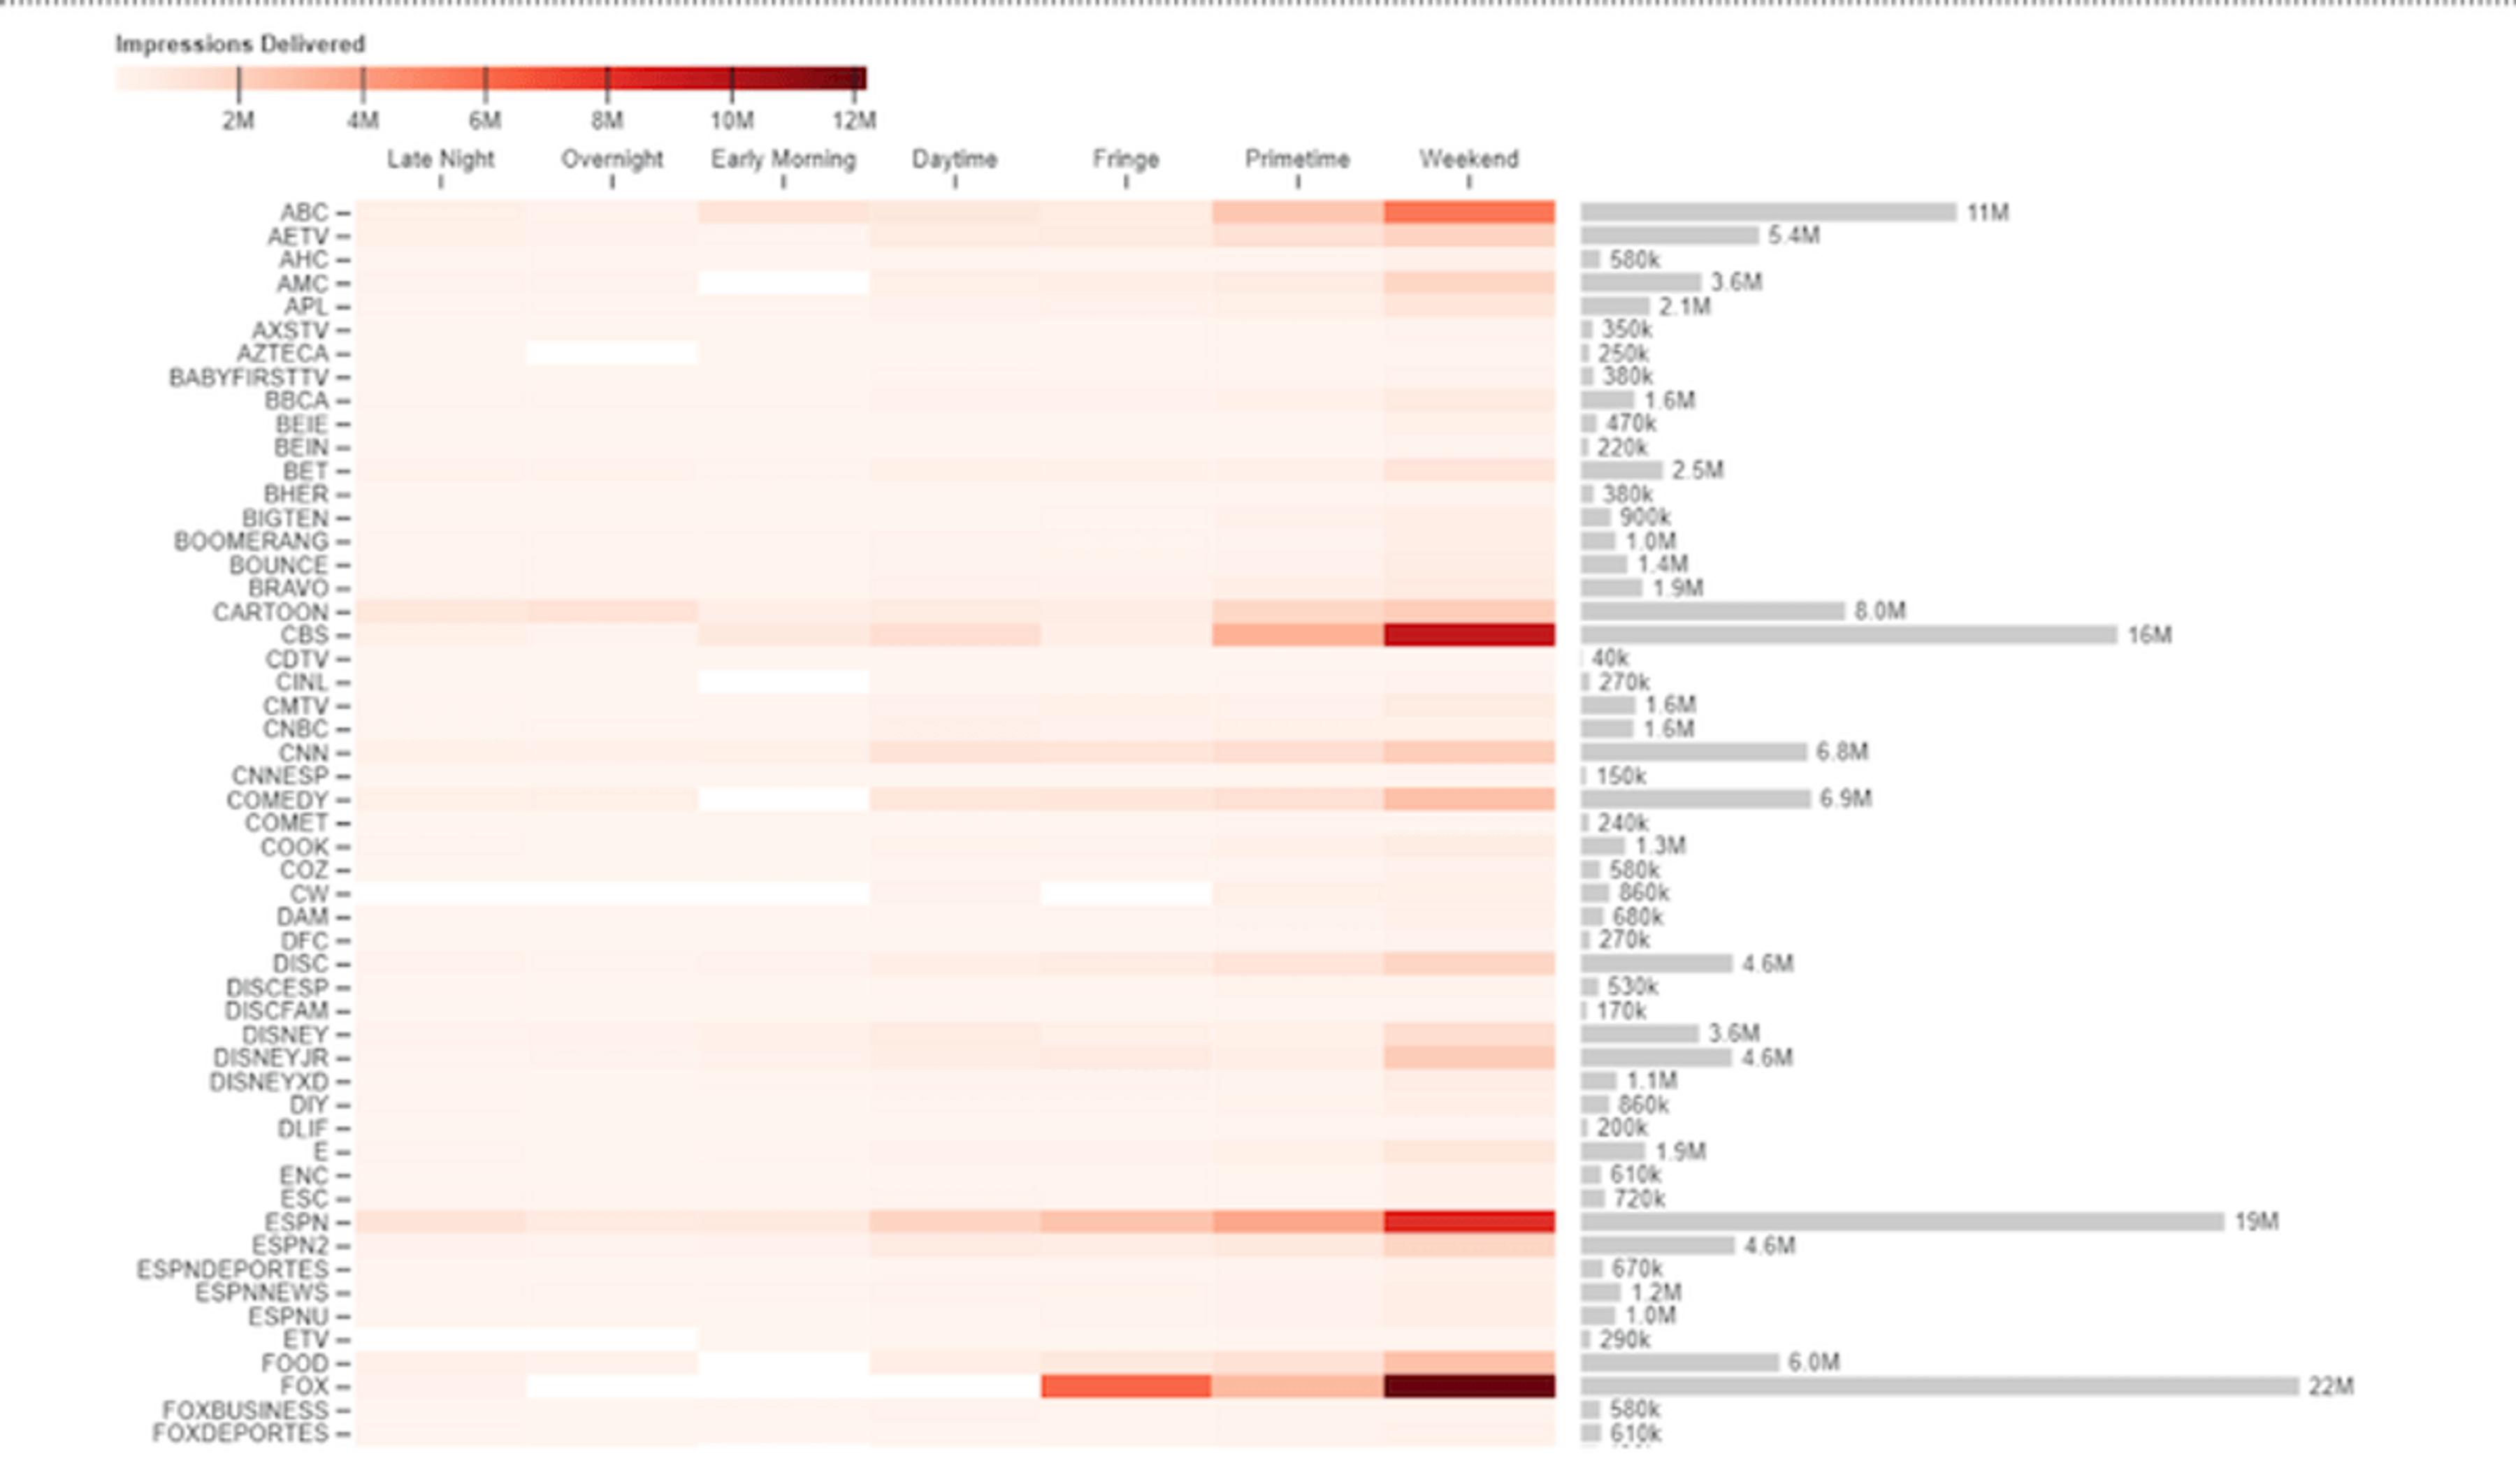Click the Weekend column header
Image resolution: width=2516 pixels, height=1484 pixels.
1468,159
